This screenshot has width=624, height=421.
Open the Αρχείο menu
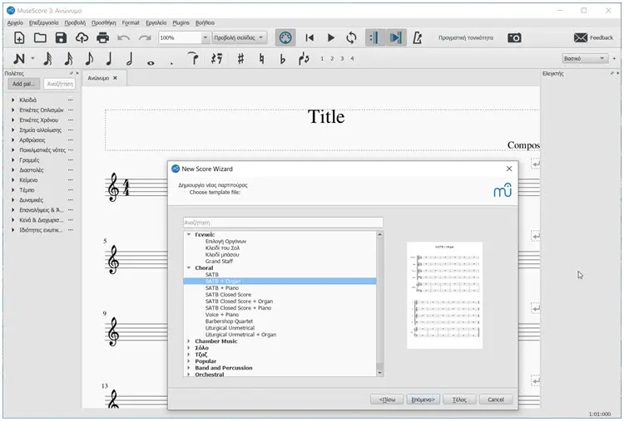(x=15, y=22)
